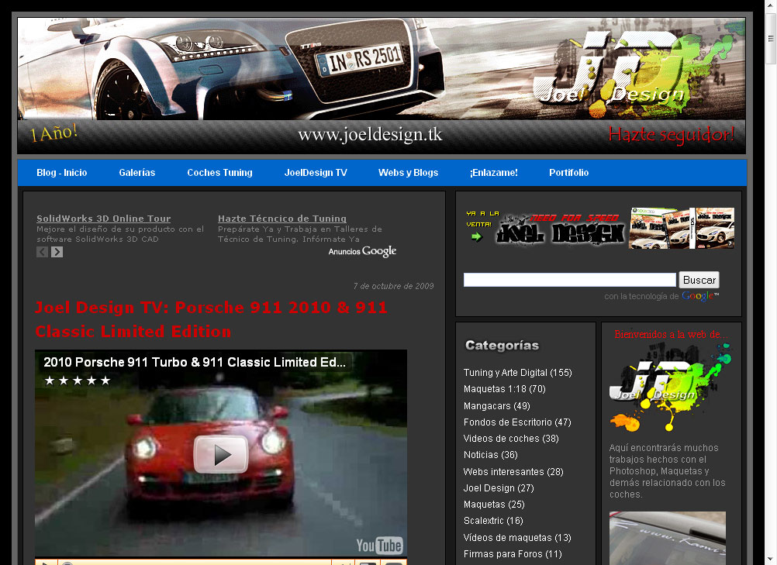Select the ¡Enlazame! menu item

coord(493,173)
